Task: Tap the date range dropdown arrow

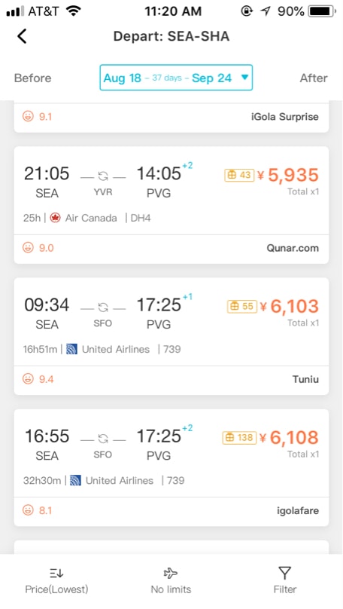Action: click(x=244, y=78)
